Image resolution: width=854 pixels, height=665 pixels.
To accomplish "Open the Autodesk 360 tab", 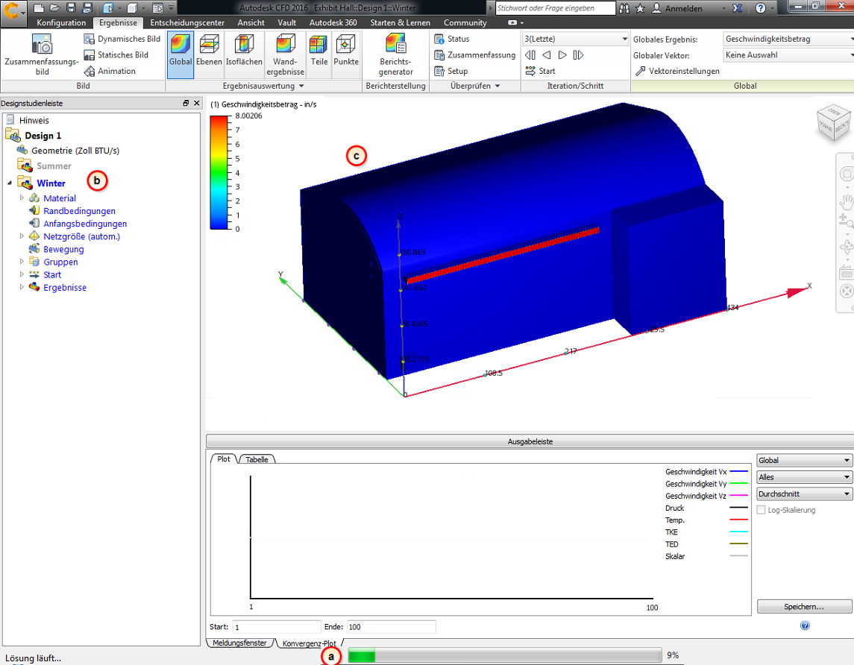I will pos(333,23).
